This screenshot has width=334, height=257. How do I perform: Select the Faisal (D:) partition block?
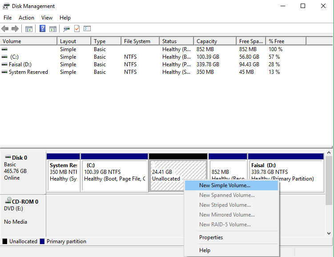coord(286,175)
